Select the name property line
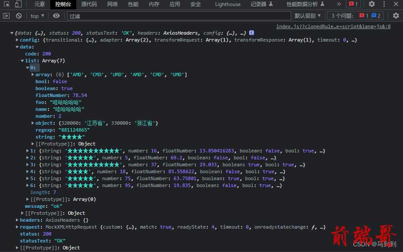The height and width of the screenshot is (252, 403). (x=60, y=109)
